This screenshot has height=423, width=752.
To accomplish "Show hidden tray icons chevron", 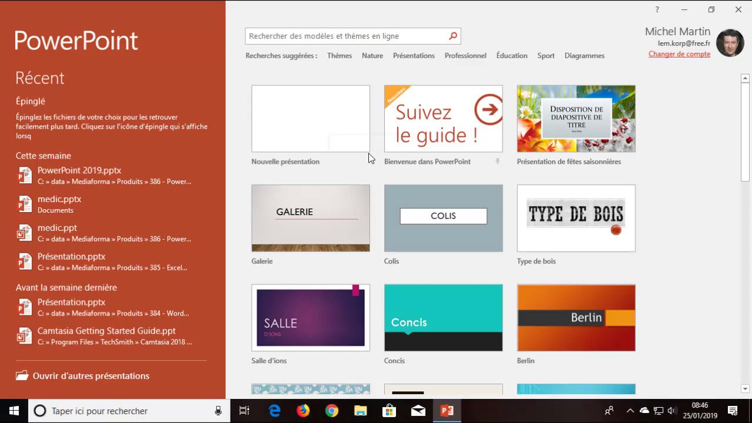I will pyautogui.click(x=630, y=411).
